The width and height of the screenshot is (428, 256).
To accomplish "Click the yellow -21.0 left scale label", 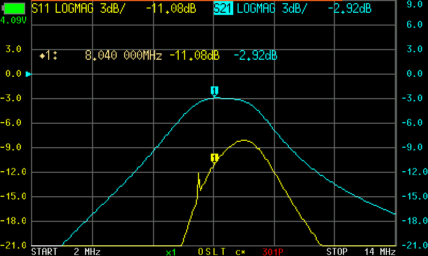I will click(x=13, y=245).
